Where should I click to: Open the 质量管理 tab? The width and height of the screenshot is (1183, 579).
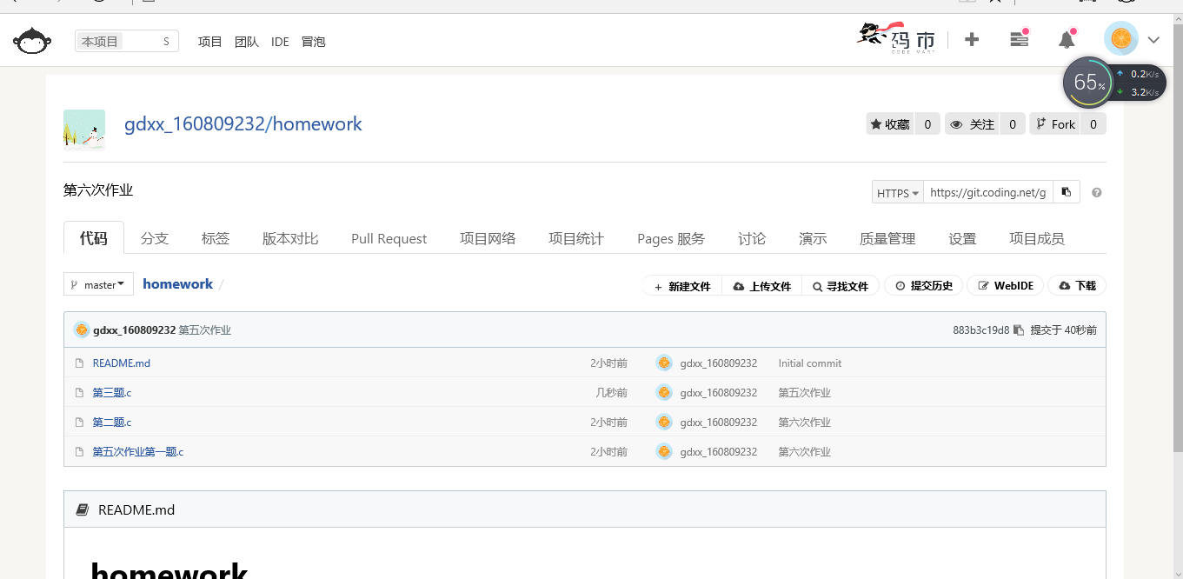coord(887,238)
